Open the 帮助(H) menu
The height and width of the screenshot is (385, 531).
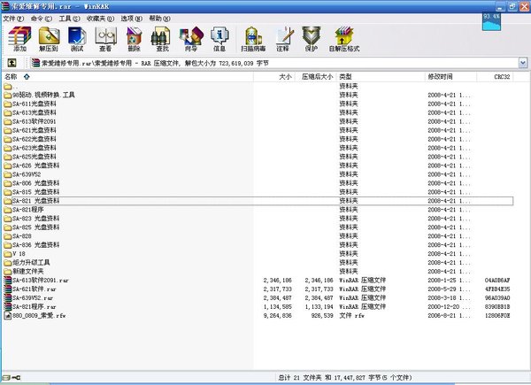point(160,19)
